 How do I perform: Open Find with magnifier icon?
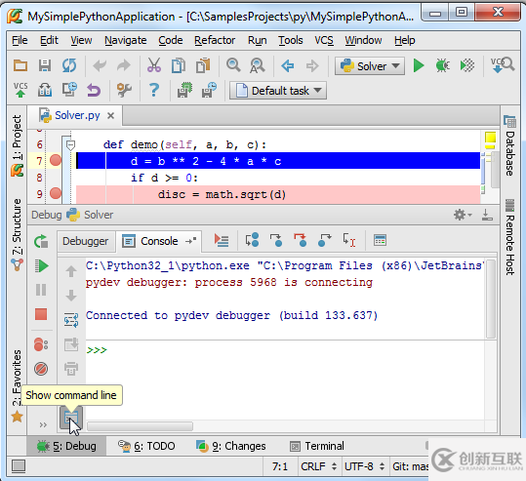click(x=233, y=65)
